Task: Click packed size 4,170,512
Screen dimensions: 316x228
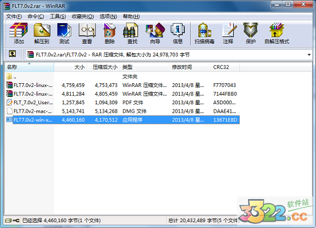Action: click(x=106, y=120)
